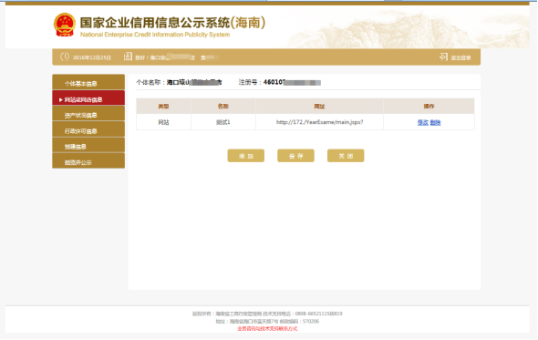Click the logout arrow icon
The width and height of the screenshot is (538, 340).
click(x=444, y=57)
